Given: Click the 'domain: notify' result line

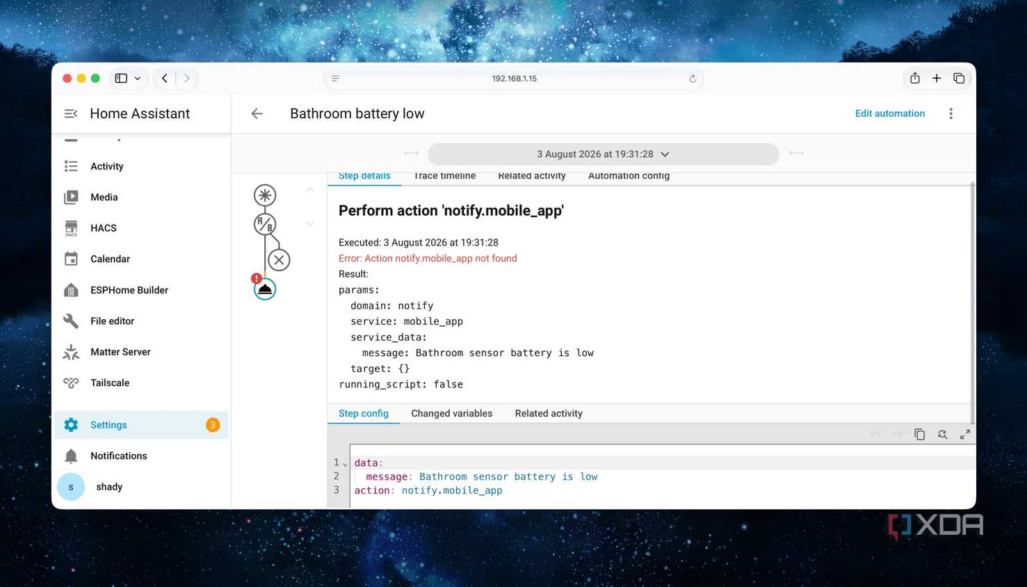Looking at the screenshot, I should [x=392, y=305].
